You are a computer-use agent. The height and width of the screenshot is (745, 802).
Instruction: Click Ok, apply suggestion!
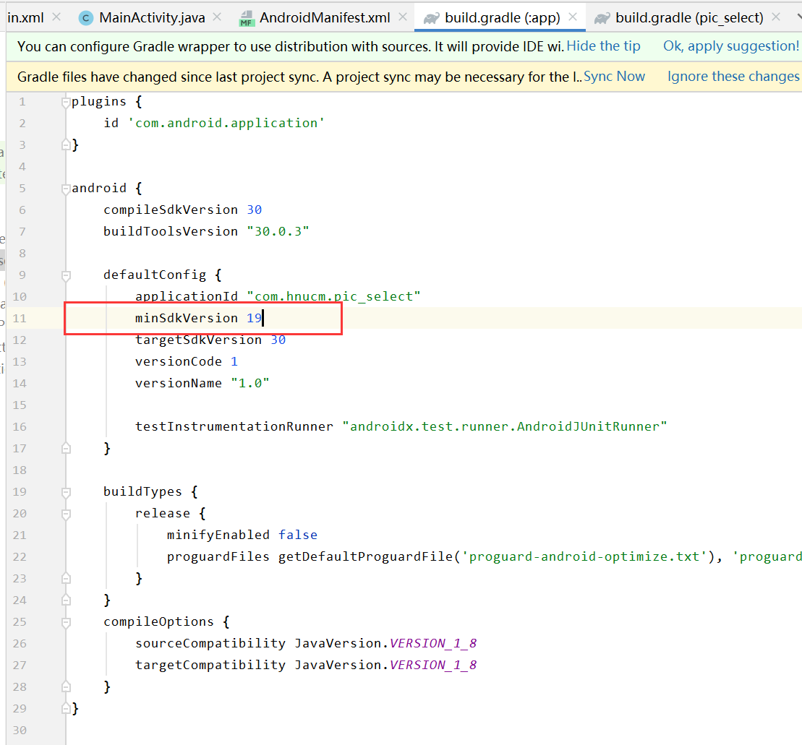[730, 46]
